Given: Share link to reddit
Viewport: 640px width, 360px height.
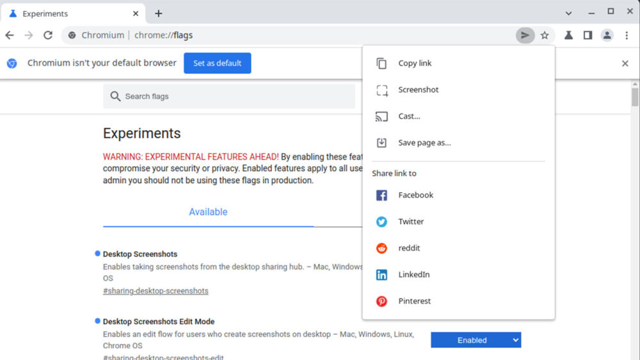Looking at the screenshot, I should click(x=409, y=248).
